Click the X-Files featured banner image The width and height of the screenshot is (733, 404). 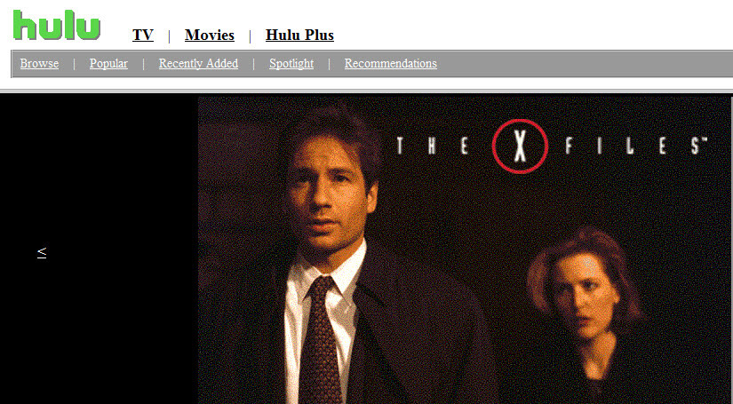click(464, 250)
